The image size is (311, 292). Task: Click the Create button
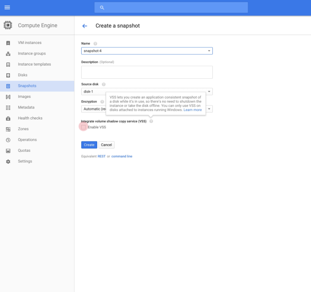[x=89, y=145]
